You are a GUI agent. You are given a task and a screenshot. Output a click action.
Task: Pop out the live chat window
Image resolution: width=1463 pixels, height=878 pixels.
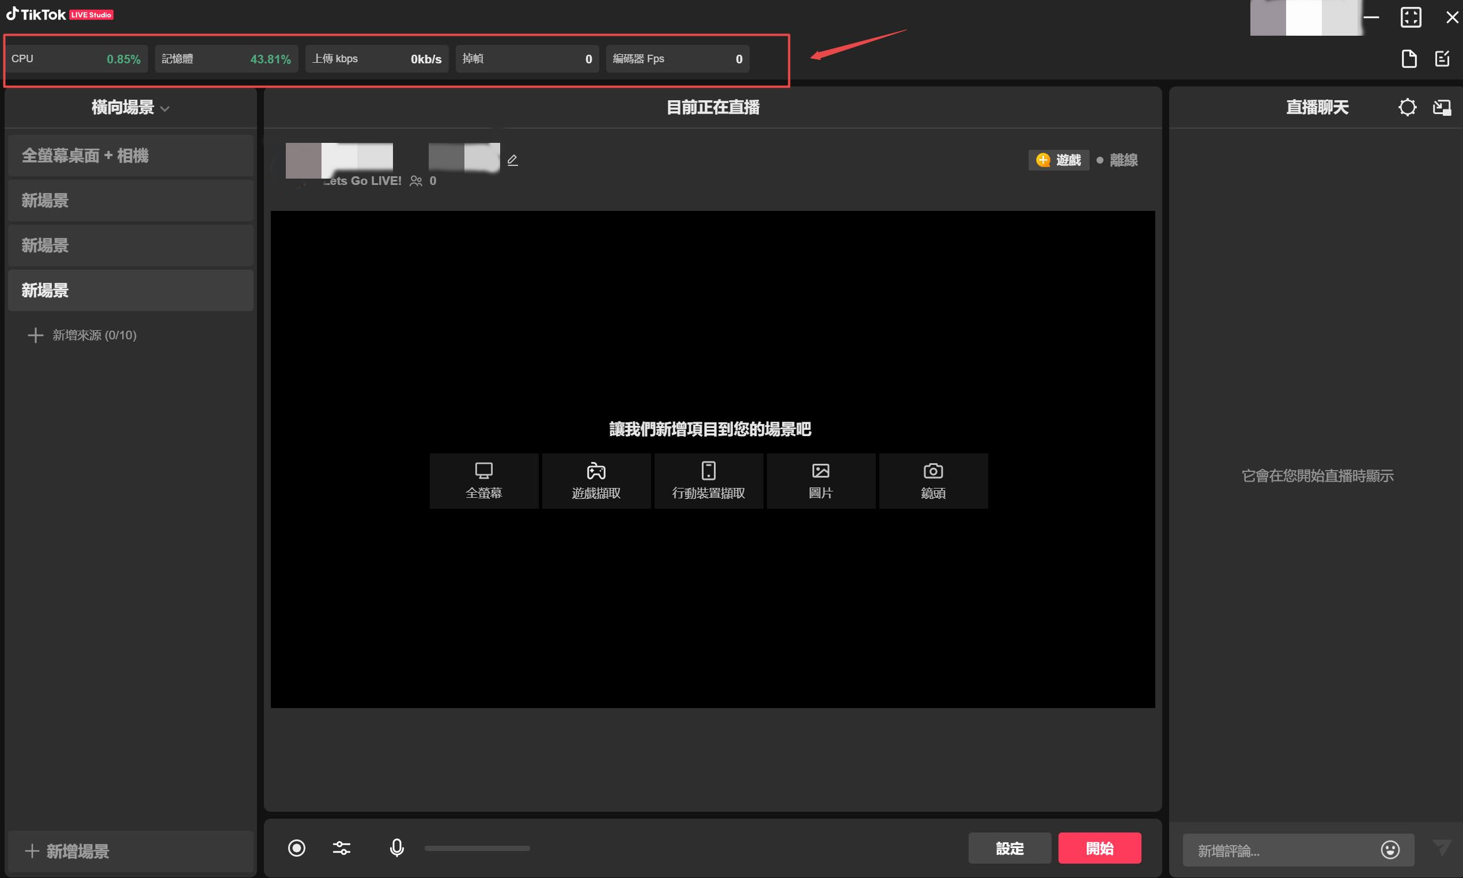coord(1442,107)
